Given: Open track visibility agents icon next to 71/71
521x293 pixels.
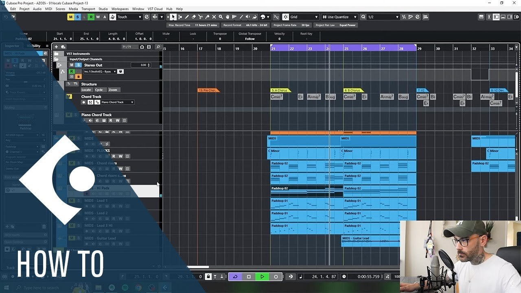Looking at the screenshot, I should (142, 47).
